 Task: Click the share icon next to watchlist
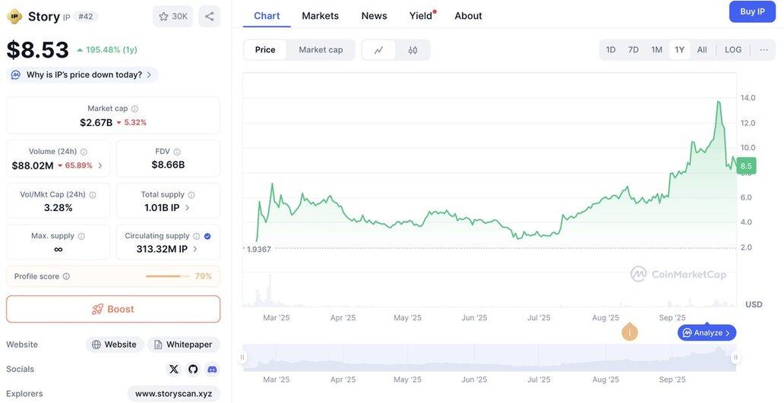click(x=210, y=16)
